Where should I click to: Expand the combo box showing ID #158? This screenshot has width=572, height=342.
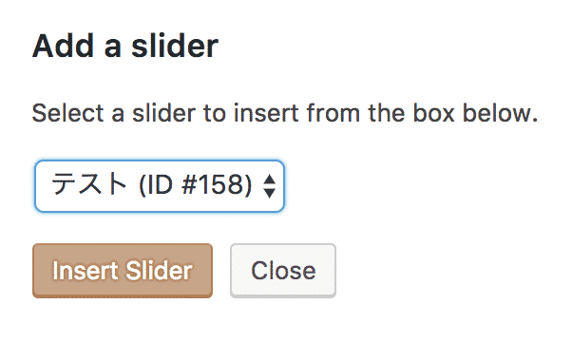click(x=160, y=186)
